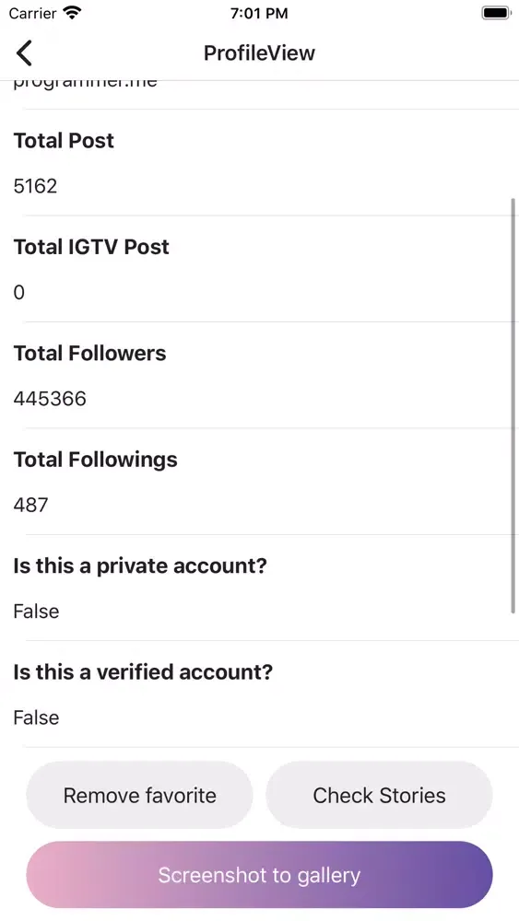The image size is (519, 921).
Task: Tap the Wi-Fi status icon
Action: [x=73, y=13]
